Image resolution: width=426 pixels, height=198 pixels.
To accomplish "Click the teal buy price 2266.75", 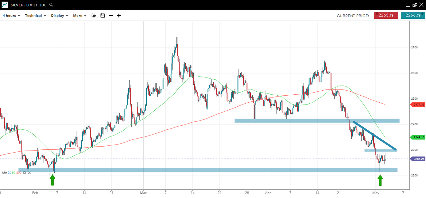I will (x=413, y=16).
